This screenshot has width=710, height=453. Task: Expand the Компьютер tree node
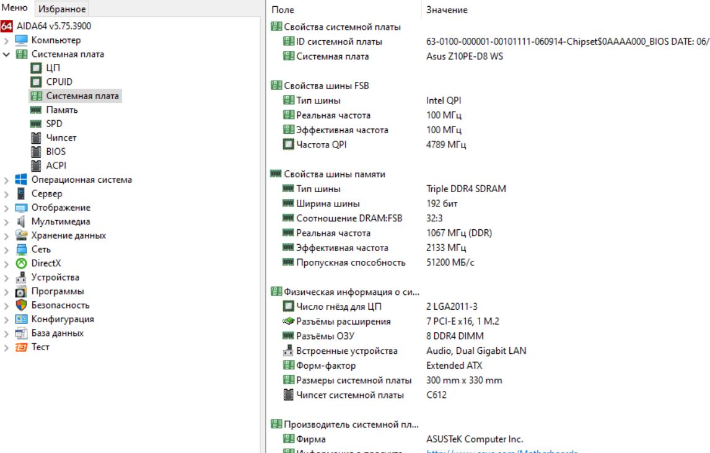pyautogui.click(x=6, y=41)
